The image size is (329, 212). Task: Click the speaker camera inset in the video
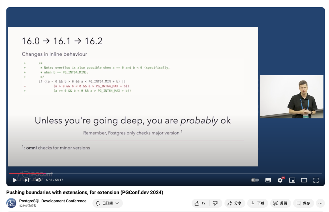(x=292, y=97)
